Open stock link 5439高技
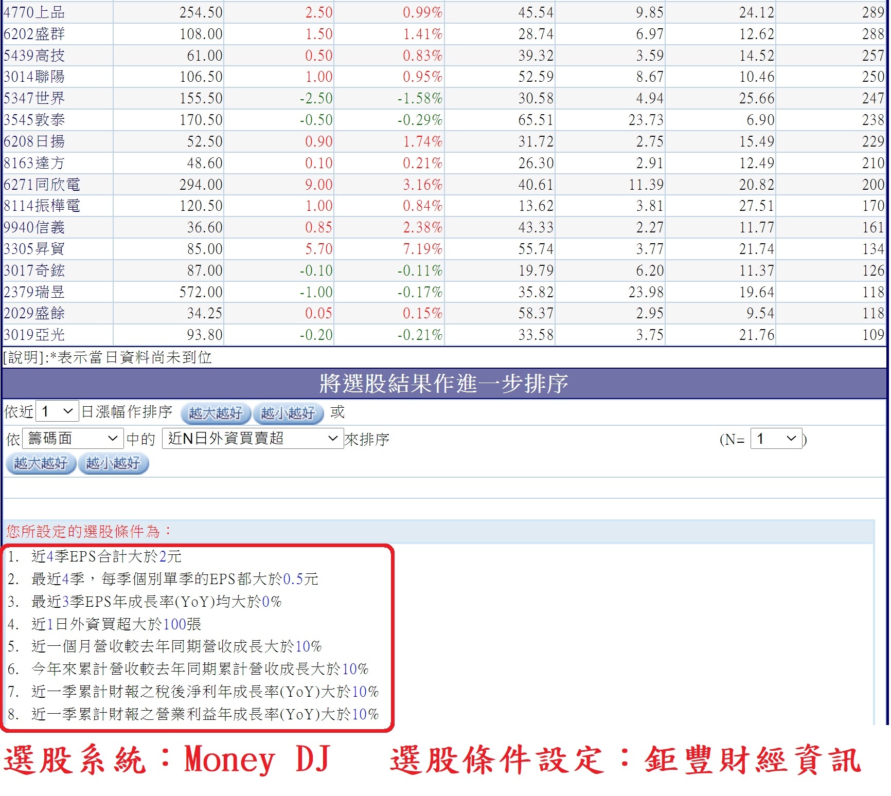This screenshot has height=796, width=891. tap(34, 56)
